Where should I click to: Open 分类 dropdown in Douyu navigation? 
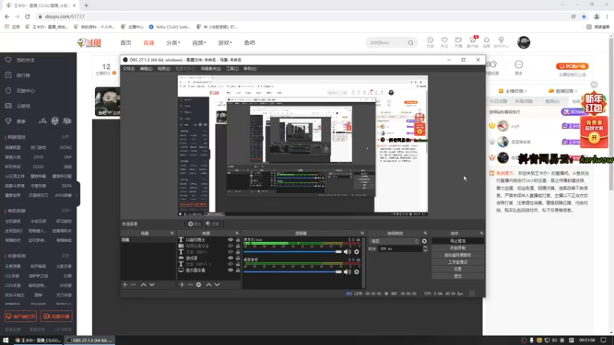173,43
